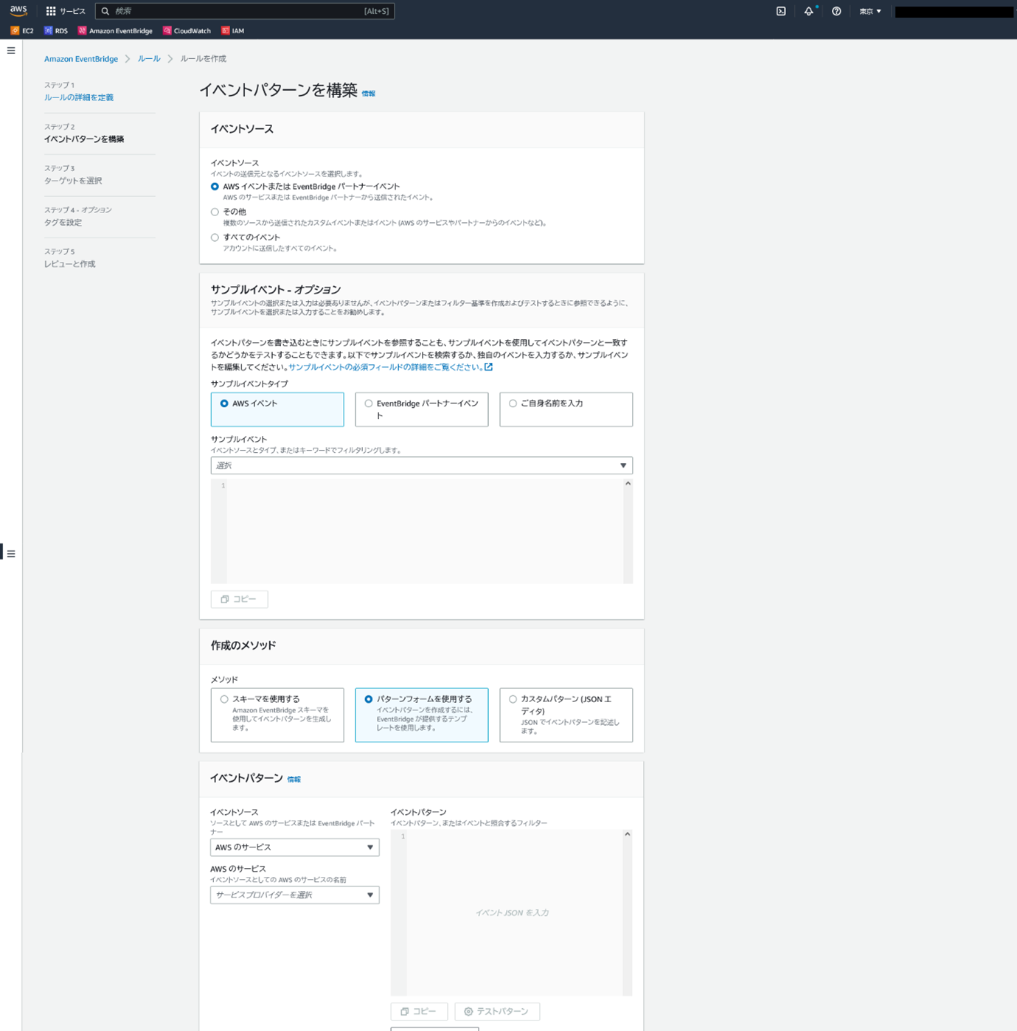Open the side panel hamburger handle

11,554
